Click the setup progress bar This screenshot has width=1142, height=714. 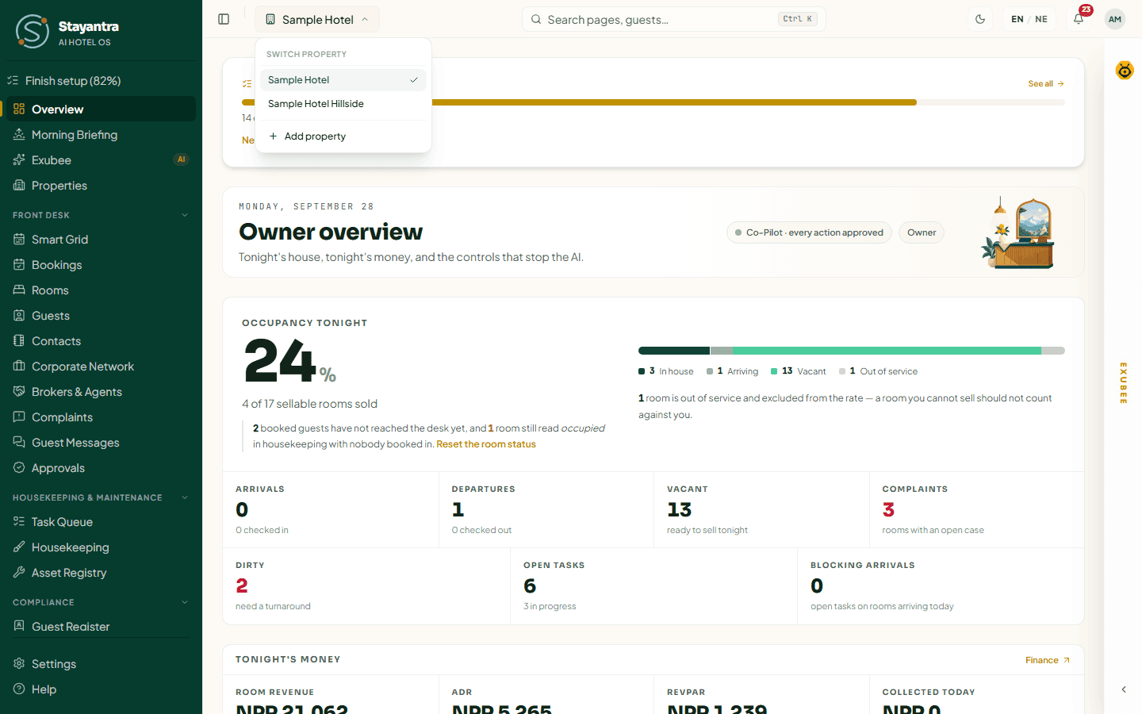[x=653, y=102]
